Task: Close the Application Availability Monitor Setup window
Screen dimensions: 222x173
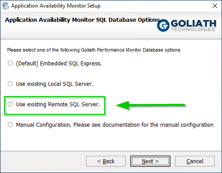Action: (x=215, y=6)
